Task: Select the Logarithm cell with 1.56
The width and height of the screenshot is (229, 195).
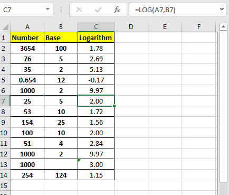Action: (x=96, y=122)
